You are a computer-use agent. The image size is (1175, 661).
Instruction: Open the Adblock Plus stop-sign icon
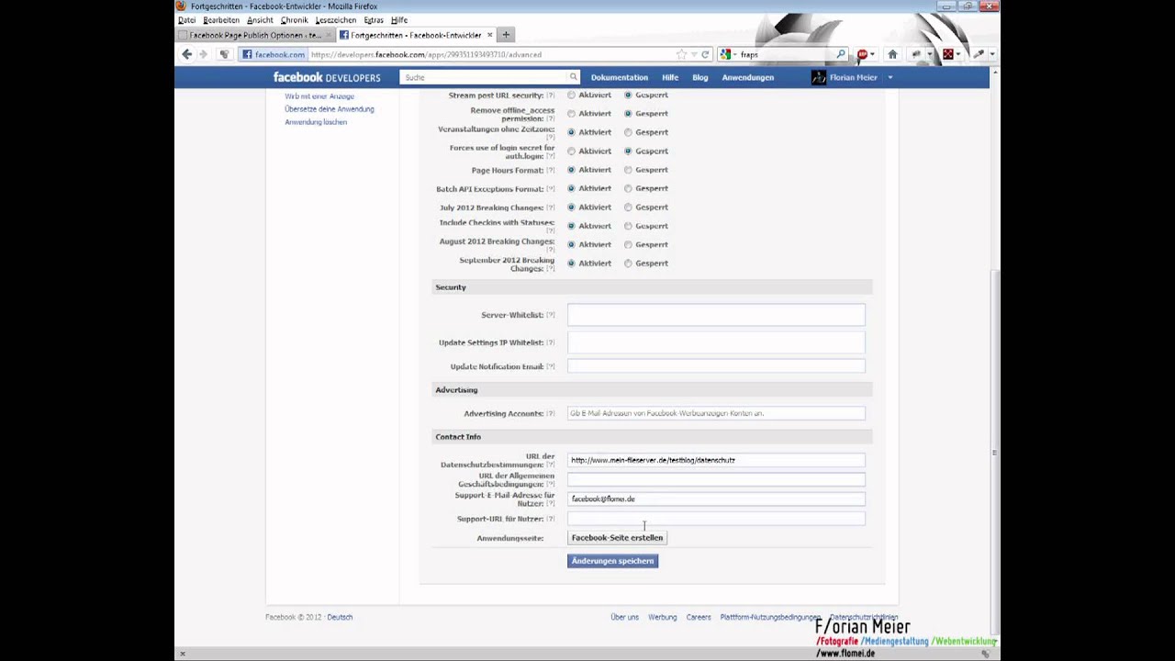(x=862, y=54)
